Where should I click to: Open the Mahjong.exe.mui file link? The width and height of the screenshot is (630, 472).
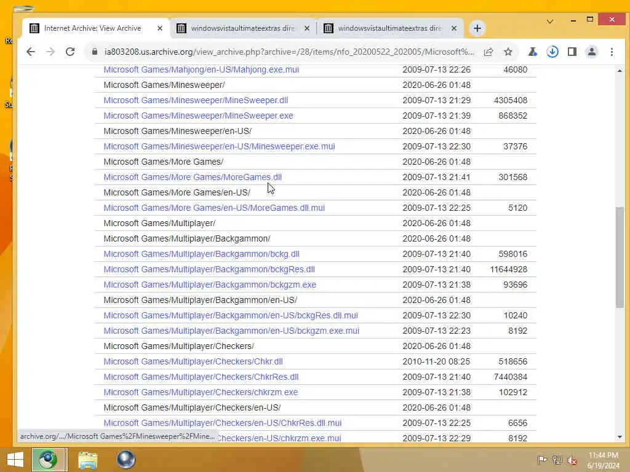coord(201,69)
